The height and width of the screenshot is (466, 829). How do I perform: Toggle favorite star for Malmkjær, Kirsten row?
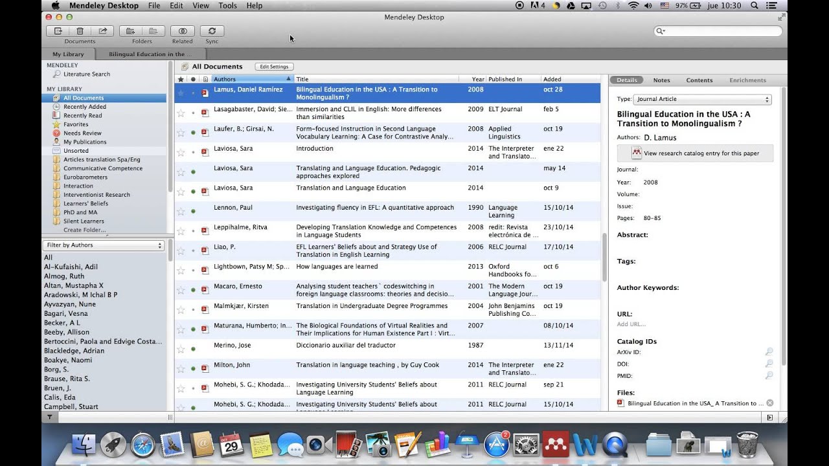(x=181, y=309)
